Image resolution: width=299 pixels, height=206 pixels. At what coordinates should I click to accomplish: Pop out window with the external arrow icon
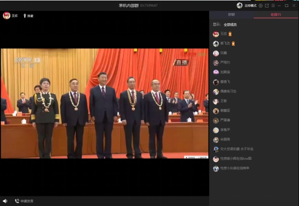267,6
